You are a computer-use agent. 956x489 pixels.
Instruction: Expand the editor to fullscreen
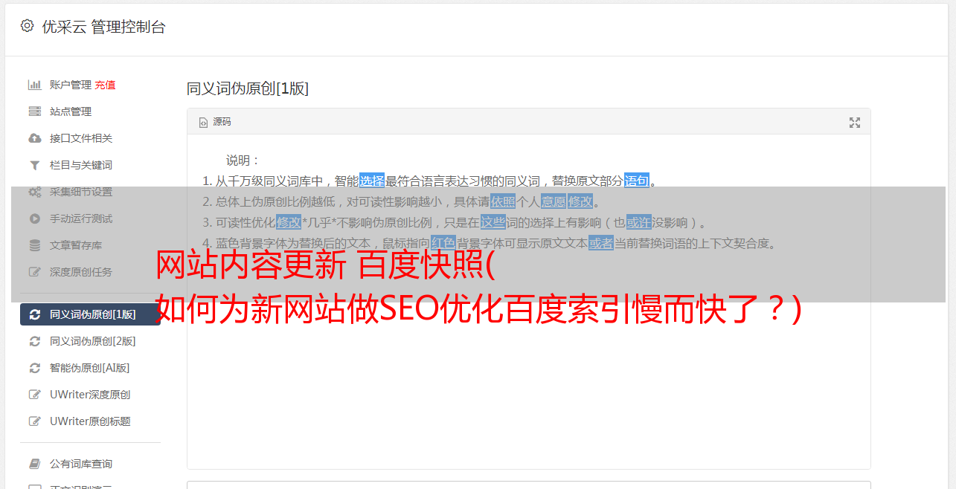(855, 123)
